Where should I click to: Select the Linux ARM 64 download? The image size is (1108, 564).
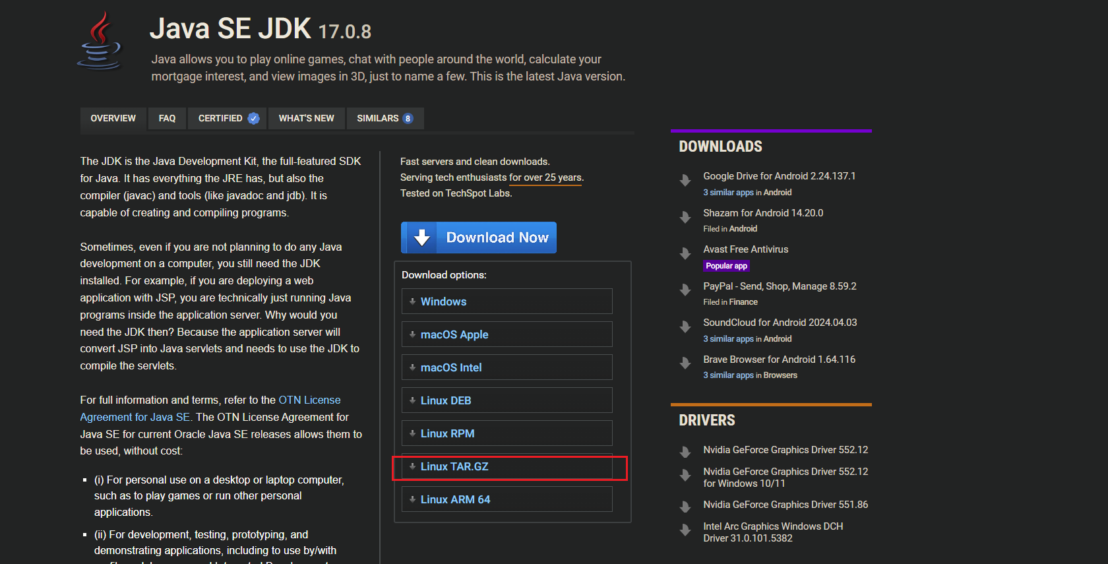[507, 499]
